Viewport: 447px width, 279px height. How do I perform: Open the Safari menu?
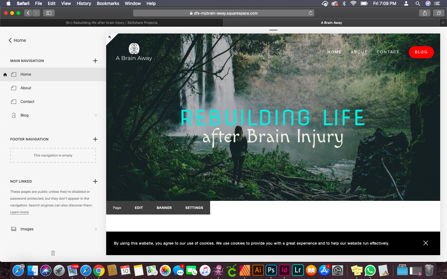[23, 3]
